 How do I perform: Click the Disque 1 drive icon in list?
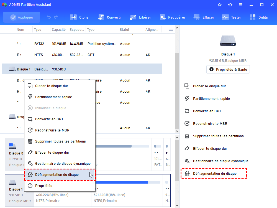(12, 69)
